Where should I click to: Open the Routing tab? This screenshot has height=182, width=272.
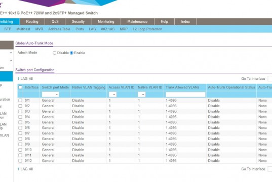click(32, 22)
